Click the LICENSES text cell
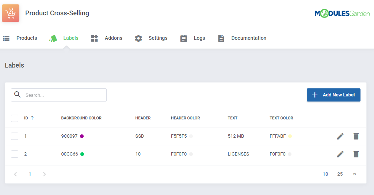374x195 pixels. click(x=238, y=154)
